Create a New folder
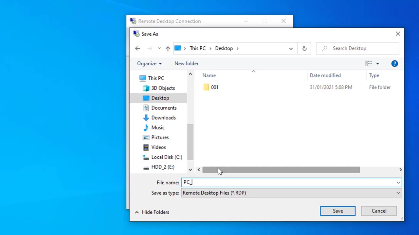The width and height of the screenshot is (419, 235). point(186,64)
